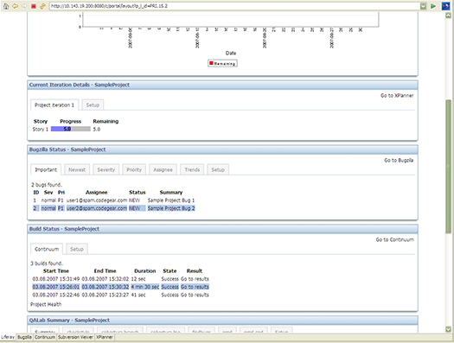454x343 pixels.
Task: Go to the browser home page icon
Action: pyautogui.click(x=6, y=6)
